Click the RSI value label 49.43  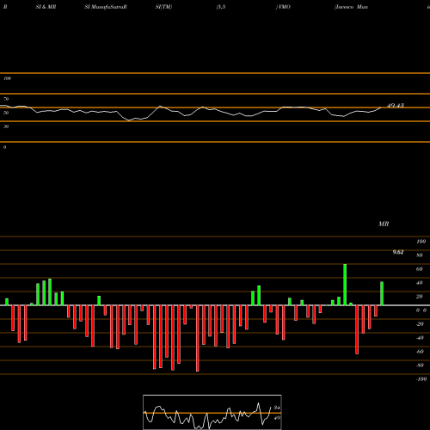[x=396, y=106]
